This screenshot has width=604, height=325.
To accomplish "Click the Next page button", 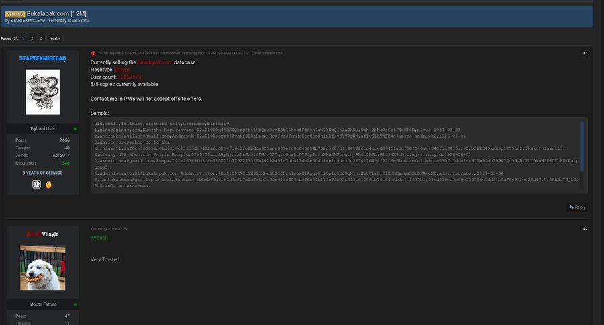I will [55, 38].
